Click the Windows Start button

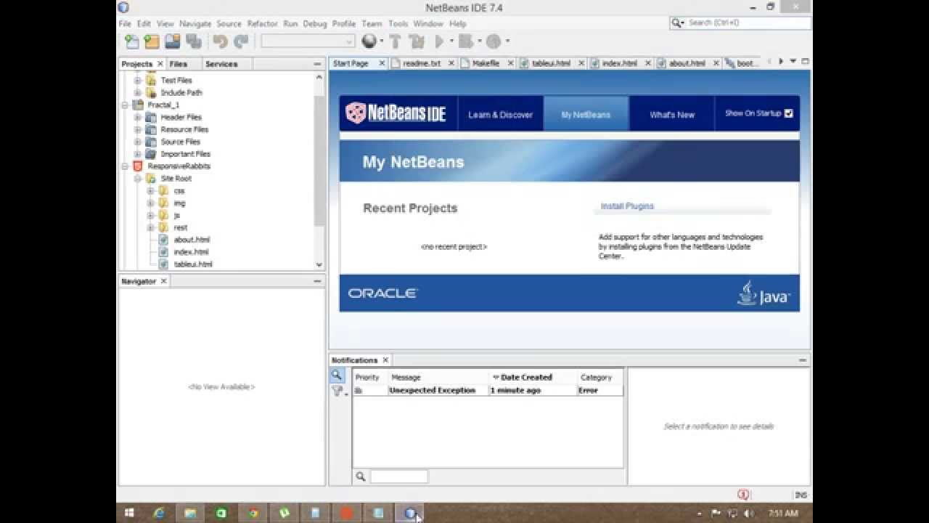click(129, 514)
